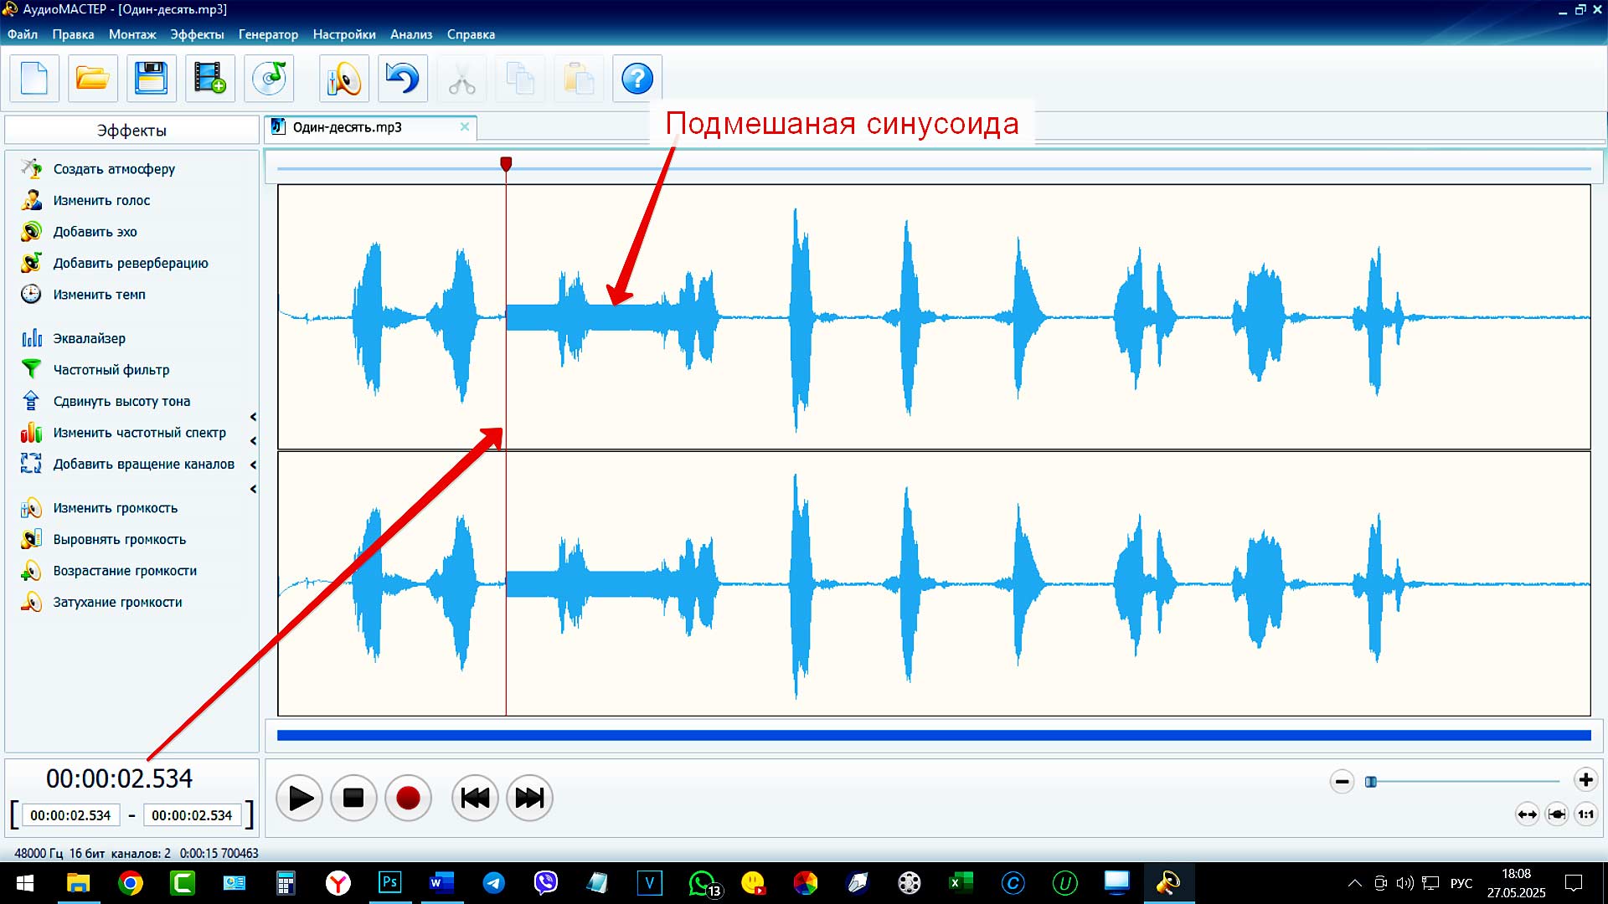Apply Добавить эхо effect
1608x904 pixels.
pyautogui.click(x=95, y=232)
